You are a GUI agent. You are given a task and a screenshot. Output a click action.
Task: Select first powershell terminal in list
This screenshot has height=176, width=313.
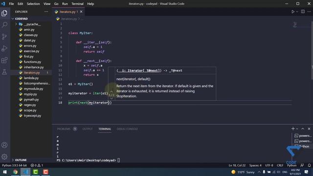[303, 136]
